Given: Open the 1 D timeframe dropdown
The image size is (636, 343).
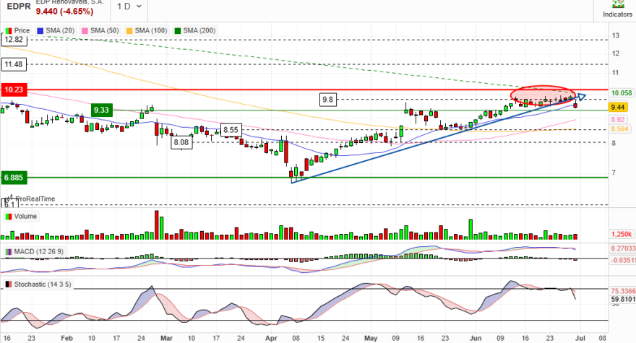Looking at the screenshot, I should (x=129, y=7).
